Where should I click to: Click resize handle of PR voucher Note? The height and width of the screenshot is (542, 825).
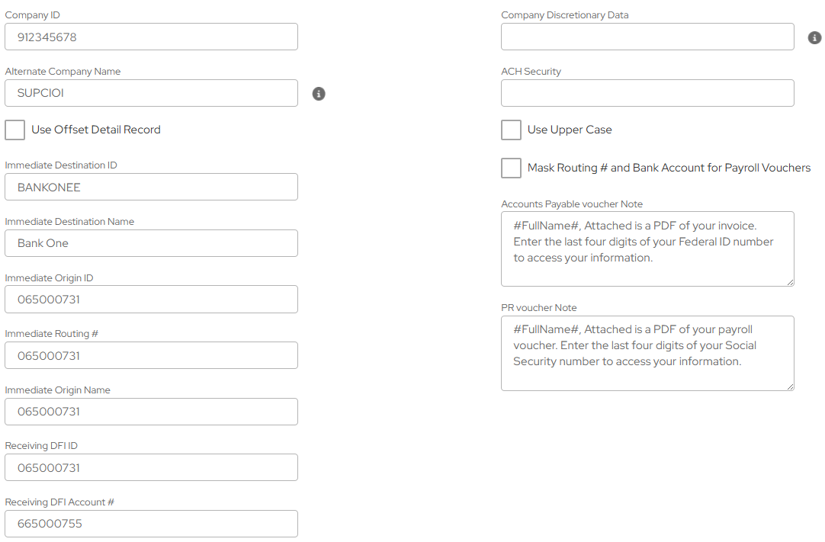790,386
